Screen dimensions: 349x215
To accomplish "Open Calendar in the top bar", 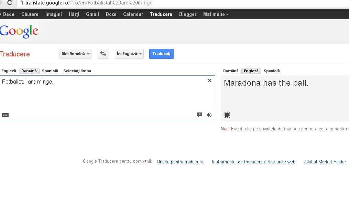I will tap(133, 14).
